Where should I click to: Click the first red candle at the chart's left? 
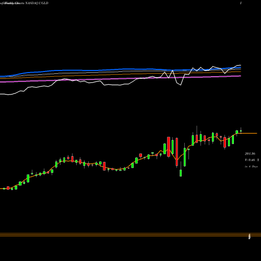point(8,188)
